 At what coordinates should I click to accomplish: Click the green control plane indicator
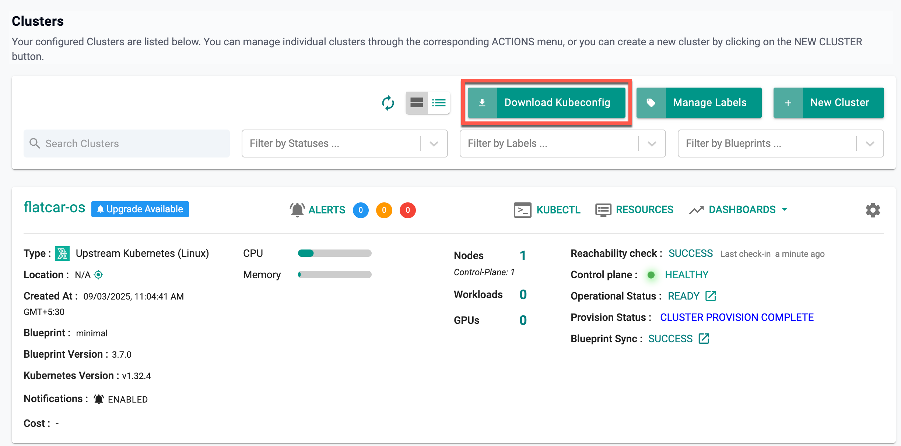click(651, 275)
